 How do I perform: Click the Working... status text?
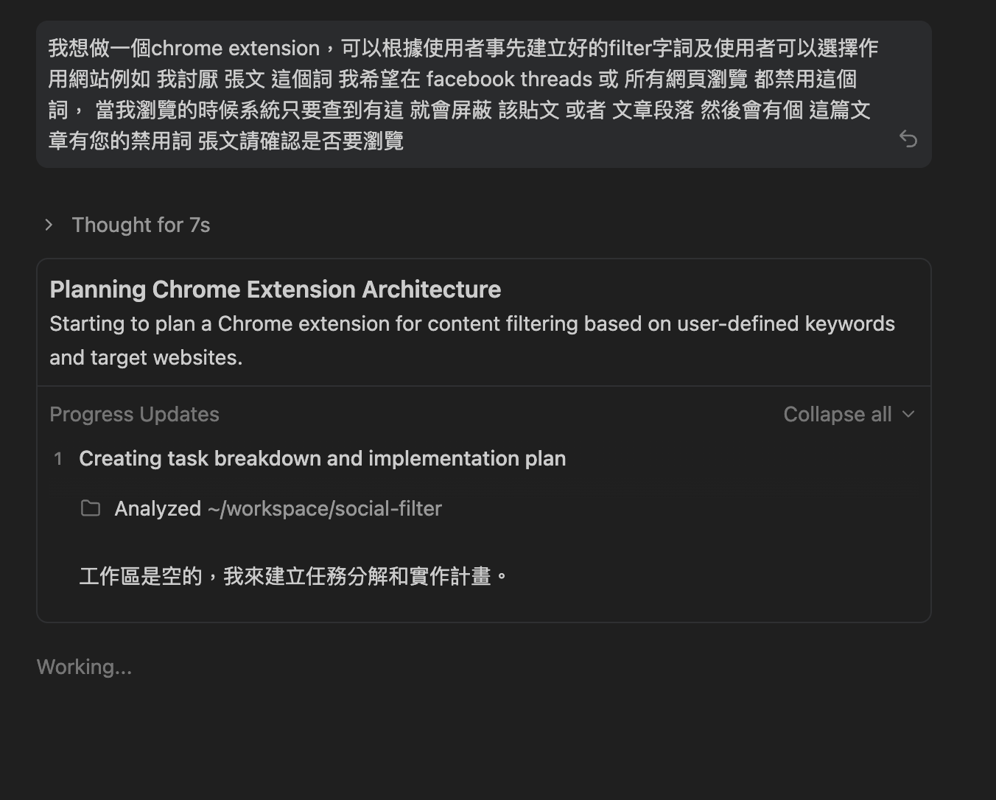pyautogui.click(x=84, y=667)
